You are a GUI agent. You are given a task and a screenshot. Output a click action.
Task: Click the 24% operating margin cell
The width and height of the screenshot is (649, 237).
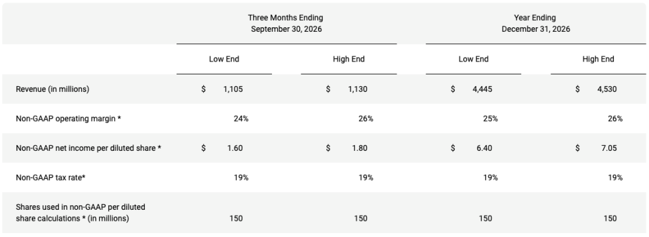click(241, 119)
